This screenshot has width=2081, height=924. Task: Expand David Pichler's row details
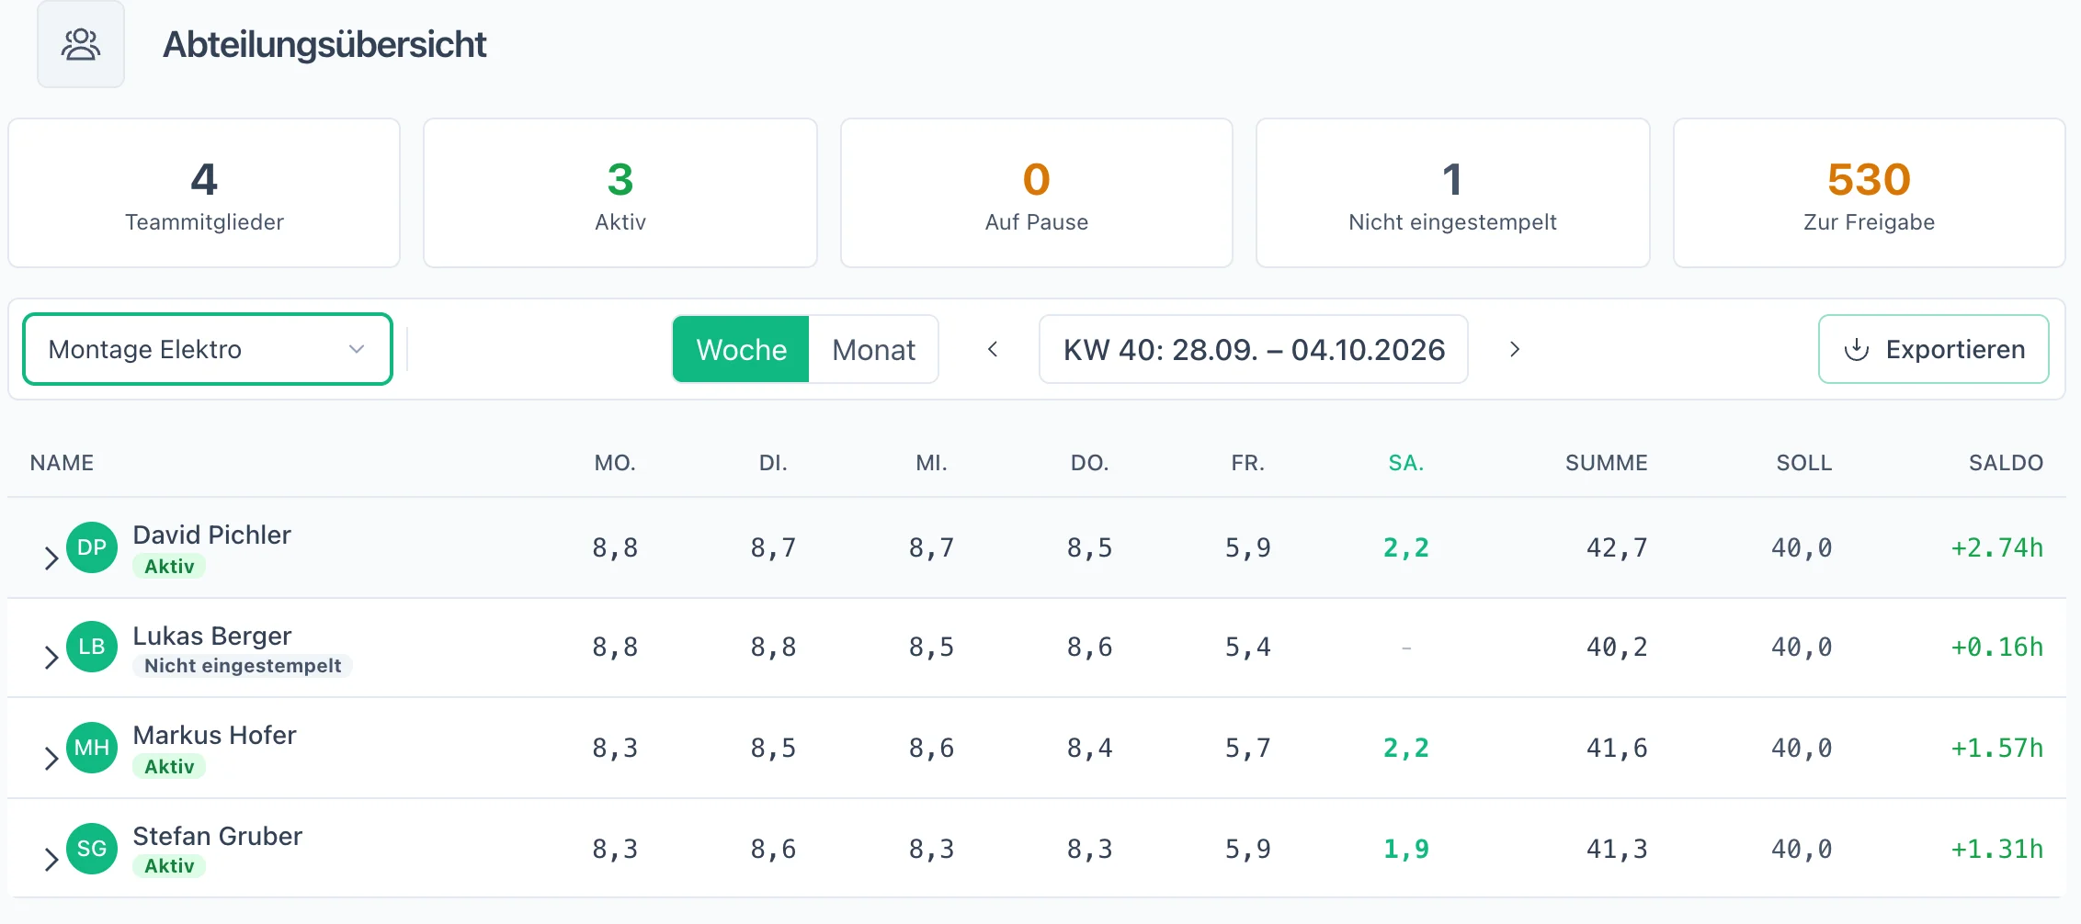coord(51,558)
